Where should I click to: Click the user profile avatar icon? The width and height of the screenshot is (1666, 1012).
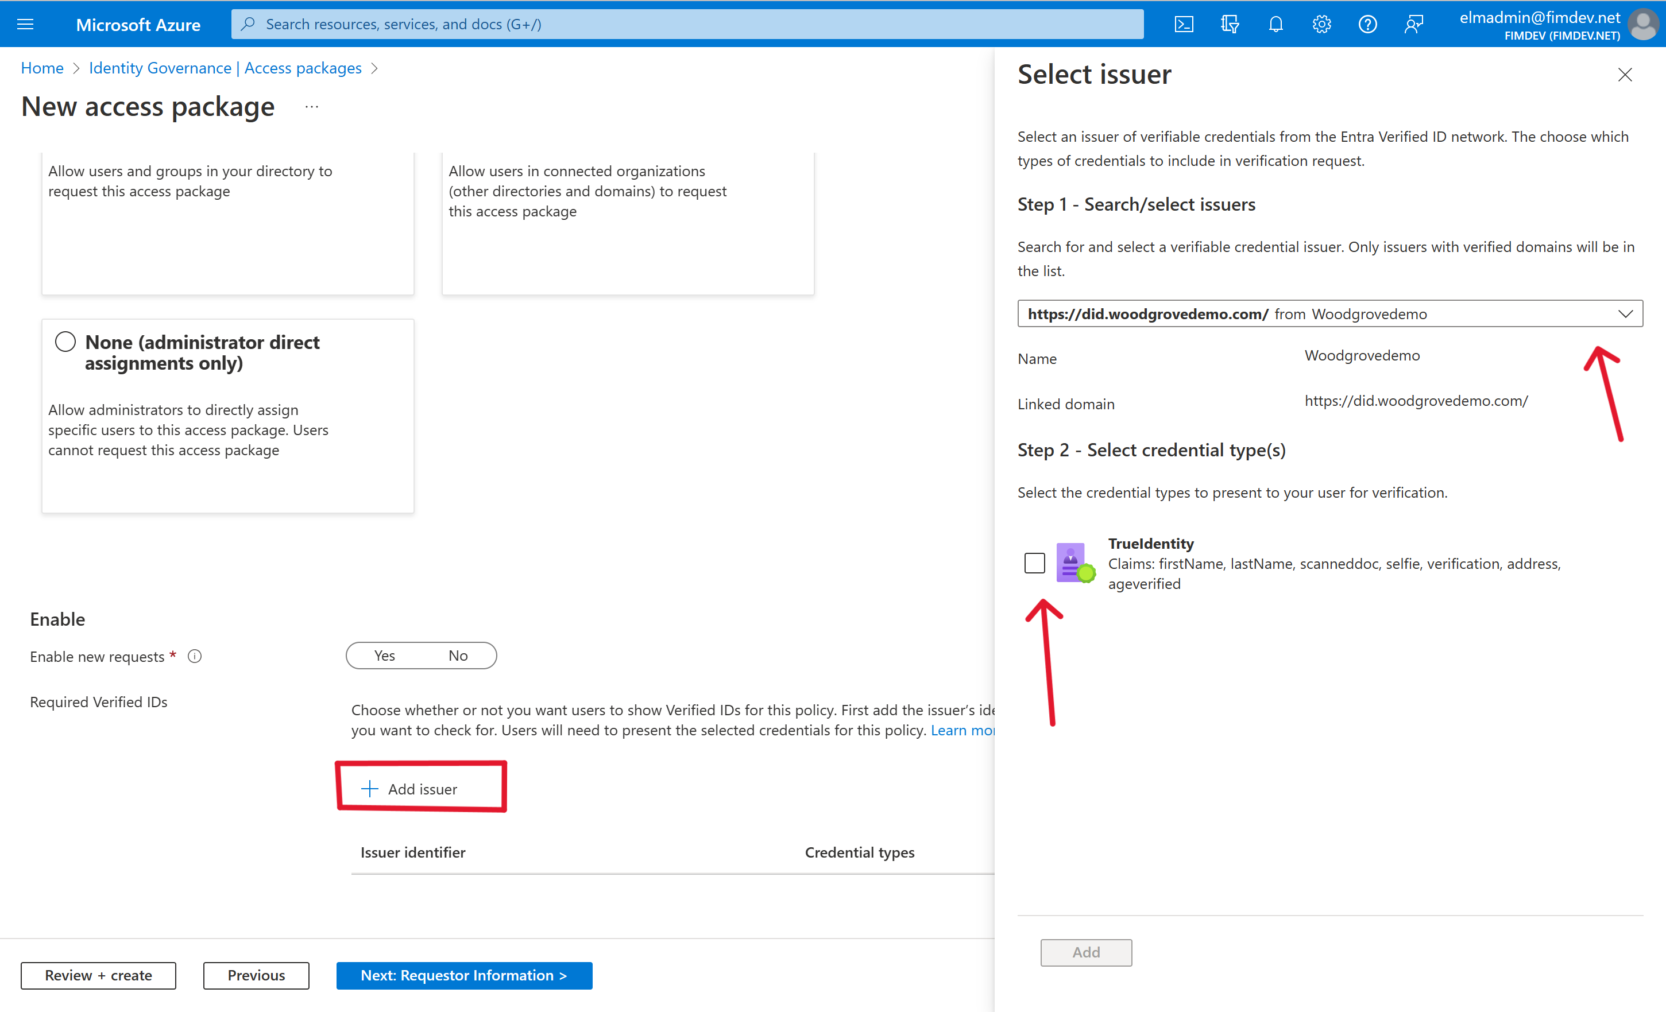click(x=1646, y=22)
